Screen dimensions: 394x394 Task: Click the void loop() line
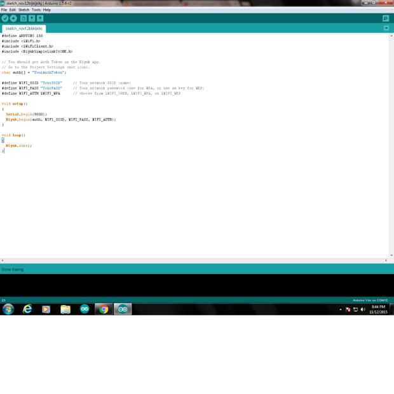click(13, 135)
